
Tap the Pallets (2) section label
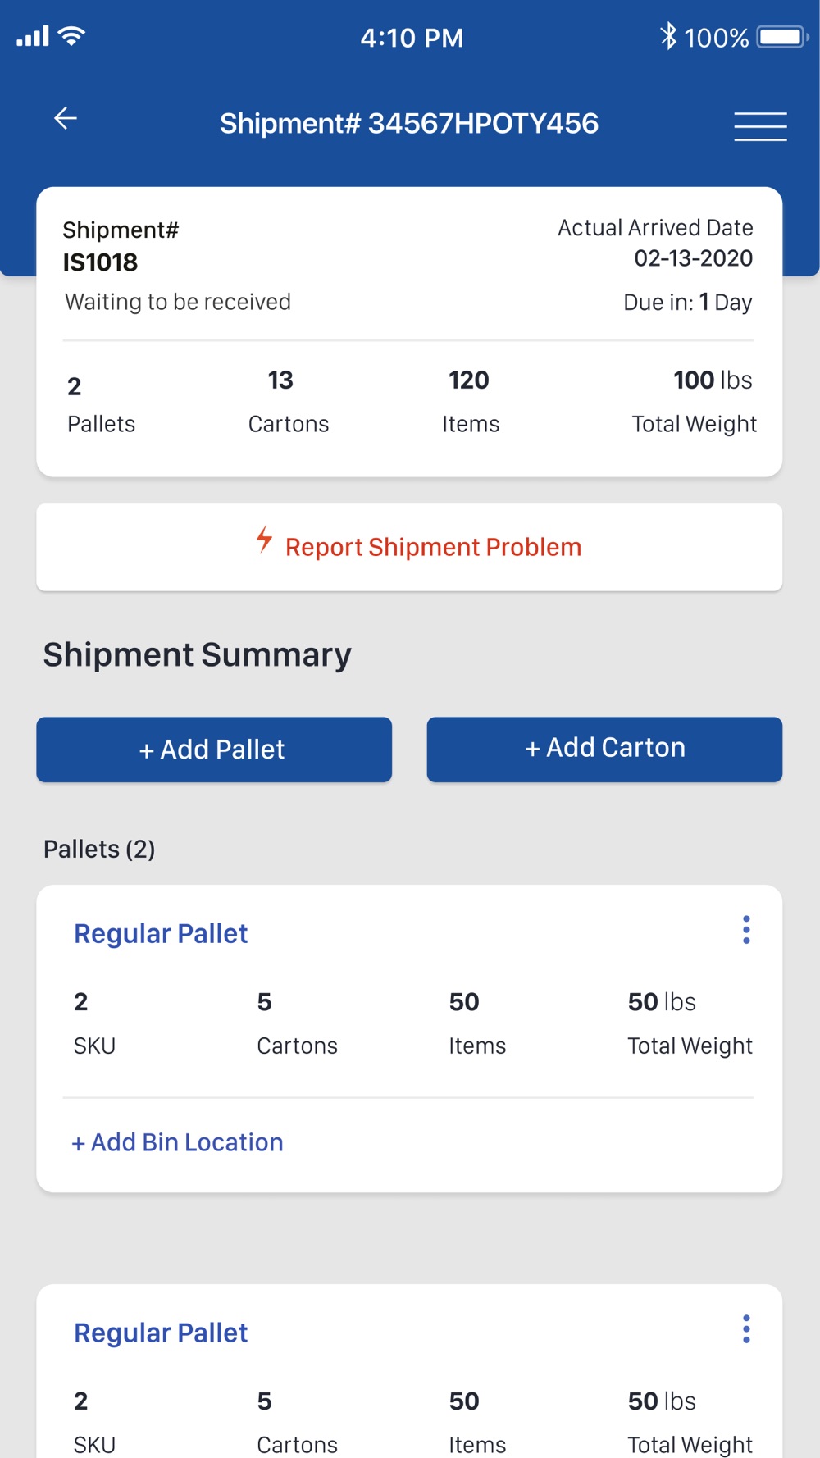99,849
